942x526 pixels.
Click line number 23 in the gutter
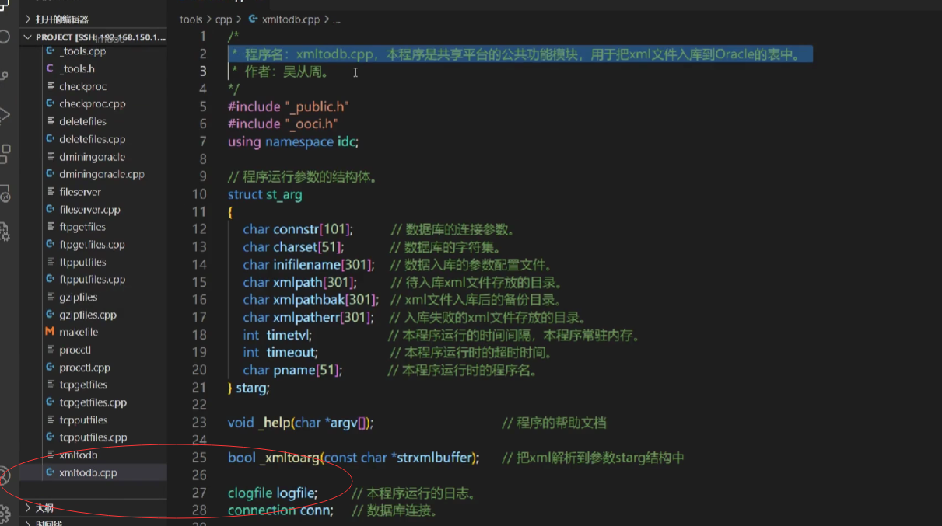200,423
